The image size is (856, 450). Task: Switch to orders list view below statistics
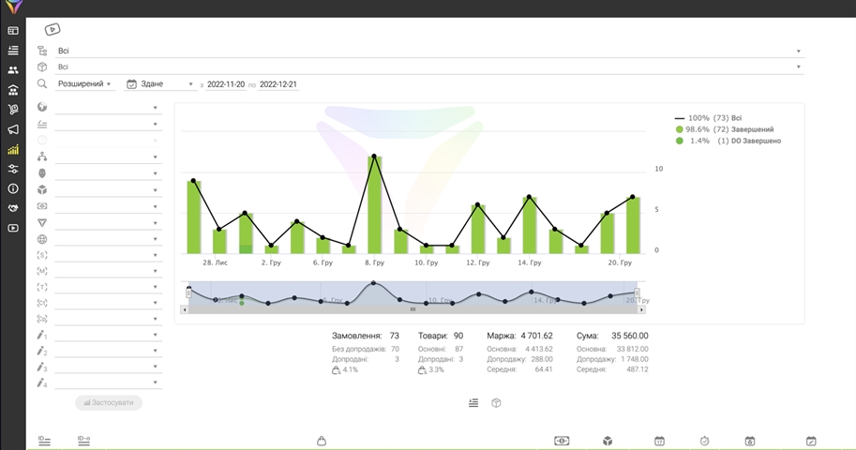(x=473, y=403)
